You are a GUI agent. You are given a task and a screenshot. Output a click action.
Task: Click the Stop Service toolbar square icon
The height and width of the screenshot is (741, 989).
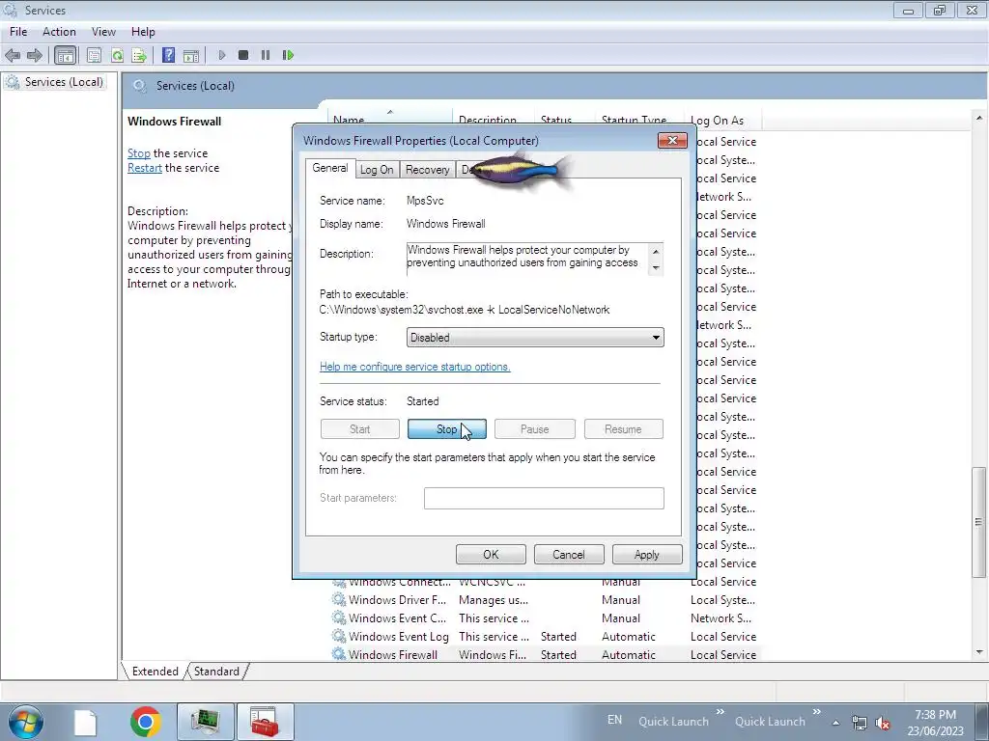243,55
